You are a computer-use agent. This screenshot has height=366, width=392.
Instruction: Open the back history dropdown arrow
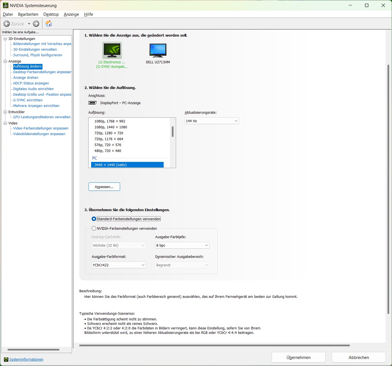pos(29,24)
